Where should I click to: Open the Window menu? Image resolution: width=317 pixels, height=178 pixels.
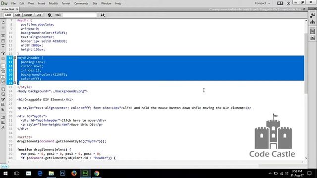[x=106, y=3]
